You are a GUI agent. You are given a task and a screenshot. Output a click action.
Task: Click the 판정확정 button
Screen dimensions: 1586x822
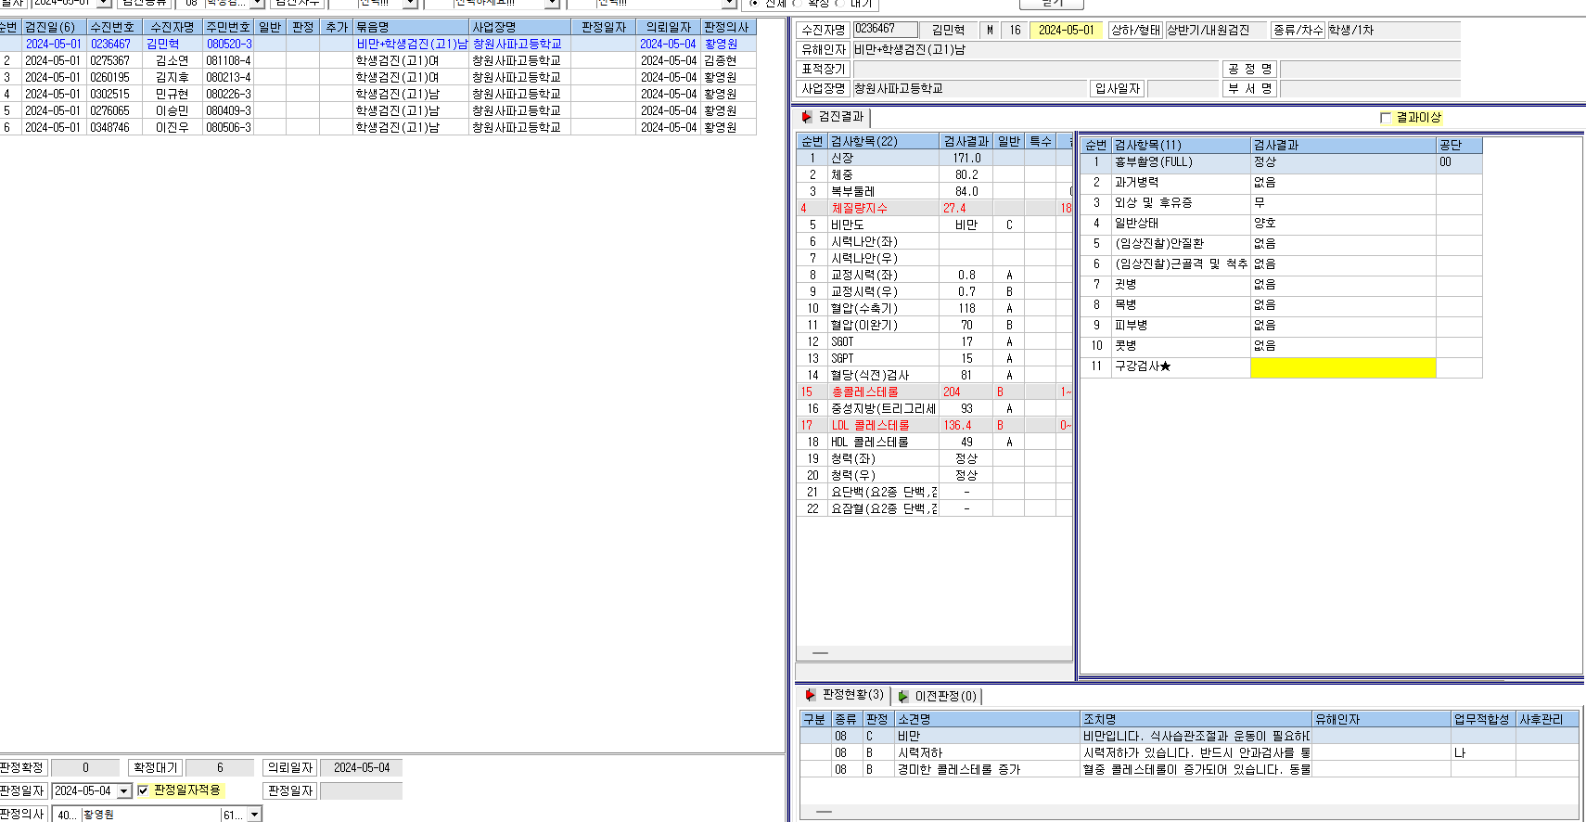(x=22, y=767)
